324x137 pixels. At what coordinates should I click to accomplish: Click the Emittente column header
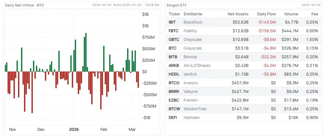(193, 14)
